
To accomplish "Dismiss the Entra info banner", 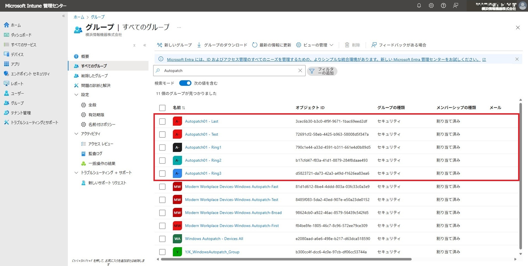I will click(x=517, y=59).
